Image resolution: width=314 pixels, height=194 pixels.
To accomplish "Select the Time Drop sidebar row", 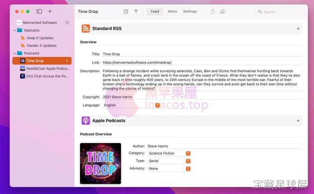I will tap(42, 61).
